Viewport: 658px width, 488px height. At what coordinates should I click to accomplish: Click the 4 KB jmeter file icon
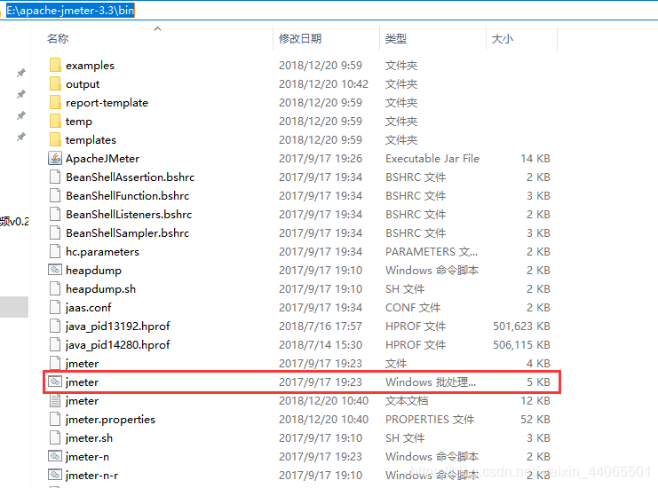tap(55, 363)
